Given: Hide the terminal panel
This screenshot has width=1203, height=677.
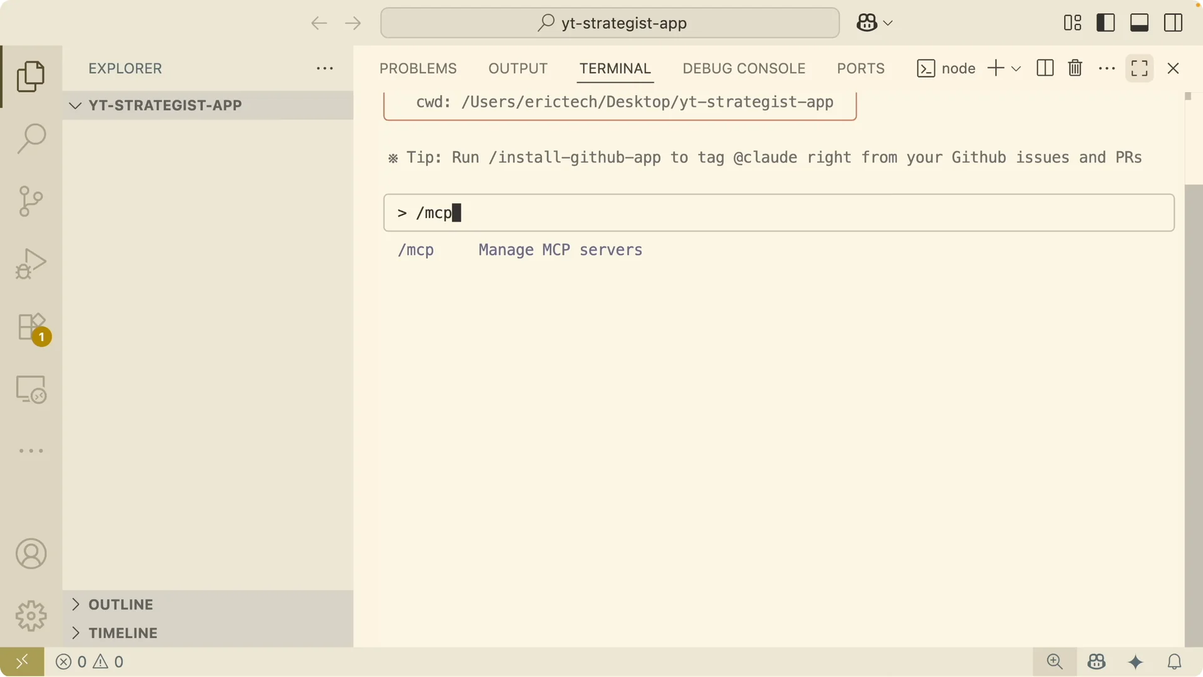Looking at the screenshot, I should pyautogui.click(x=1174, y=68).
